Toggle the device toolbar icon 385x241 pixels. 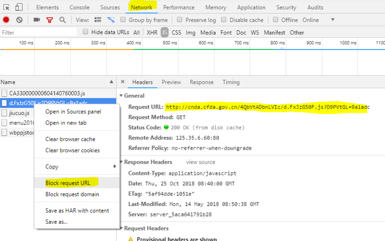click(x=19, y=7)
